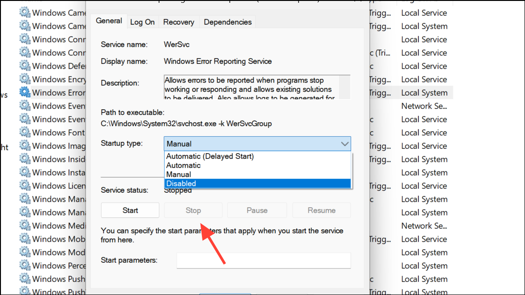Image resolution: width=525 pixels, height=295 pixels.
Task: Pick Manual from the startup type list
Action: [x=179, y=175]
